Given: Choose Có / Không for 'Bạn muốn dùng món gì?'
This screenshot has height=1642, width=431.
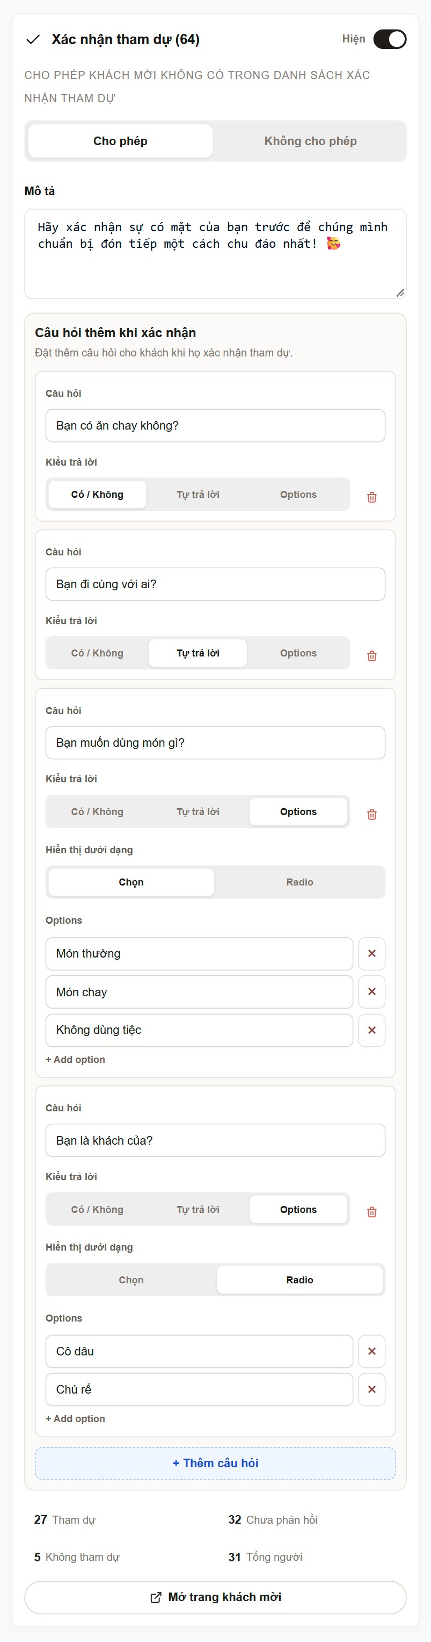Looking at the screenshot, I should (97, 811).
